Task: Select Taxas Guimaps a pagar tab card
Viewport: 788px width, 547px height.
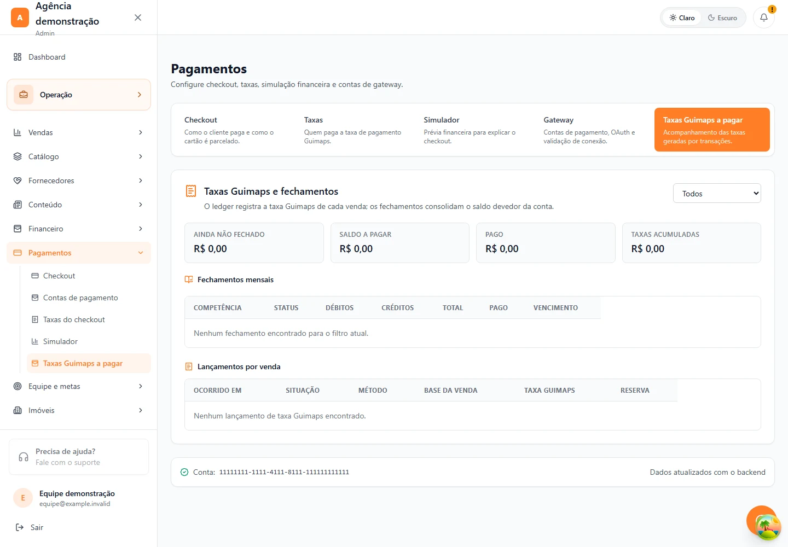Action: click(x=712, y=130)
